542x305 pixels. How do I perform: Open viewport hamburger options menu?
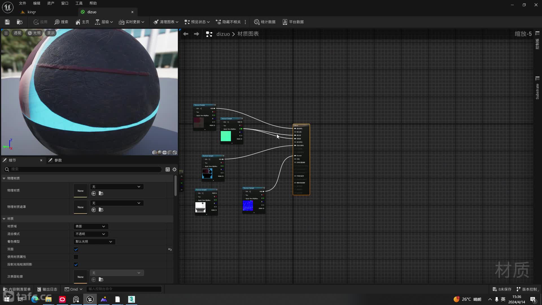pos(6,33)
